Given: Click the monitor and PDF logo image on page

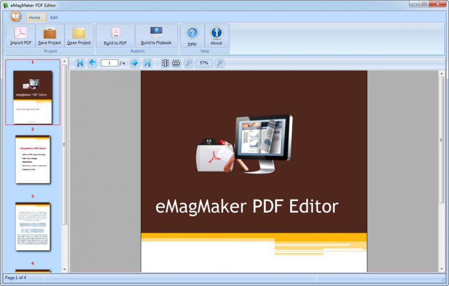Looking at the screenshot, I should (244, 144).
